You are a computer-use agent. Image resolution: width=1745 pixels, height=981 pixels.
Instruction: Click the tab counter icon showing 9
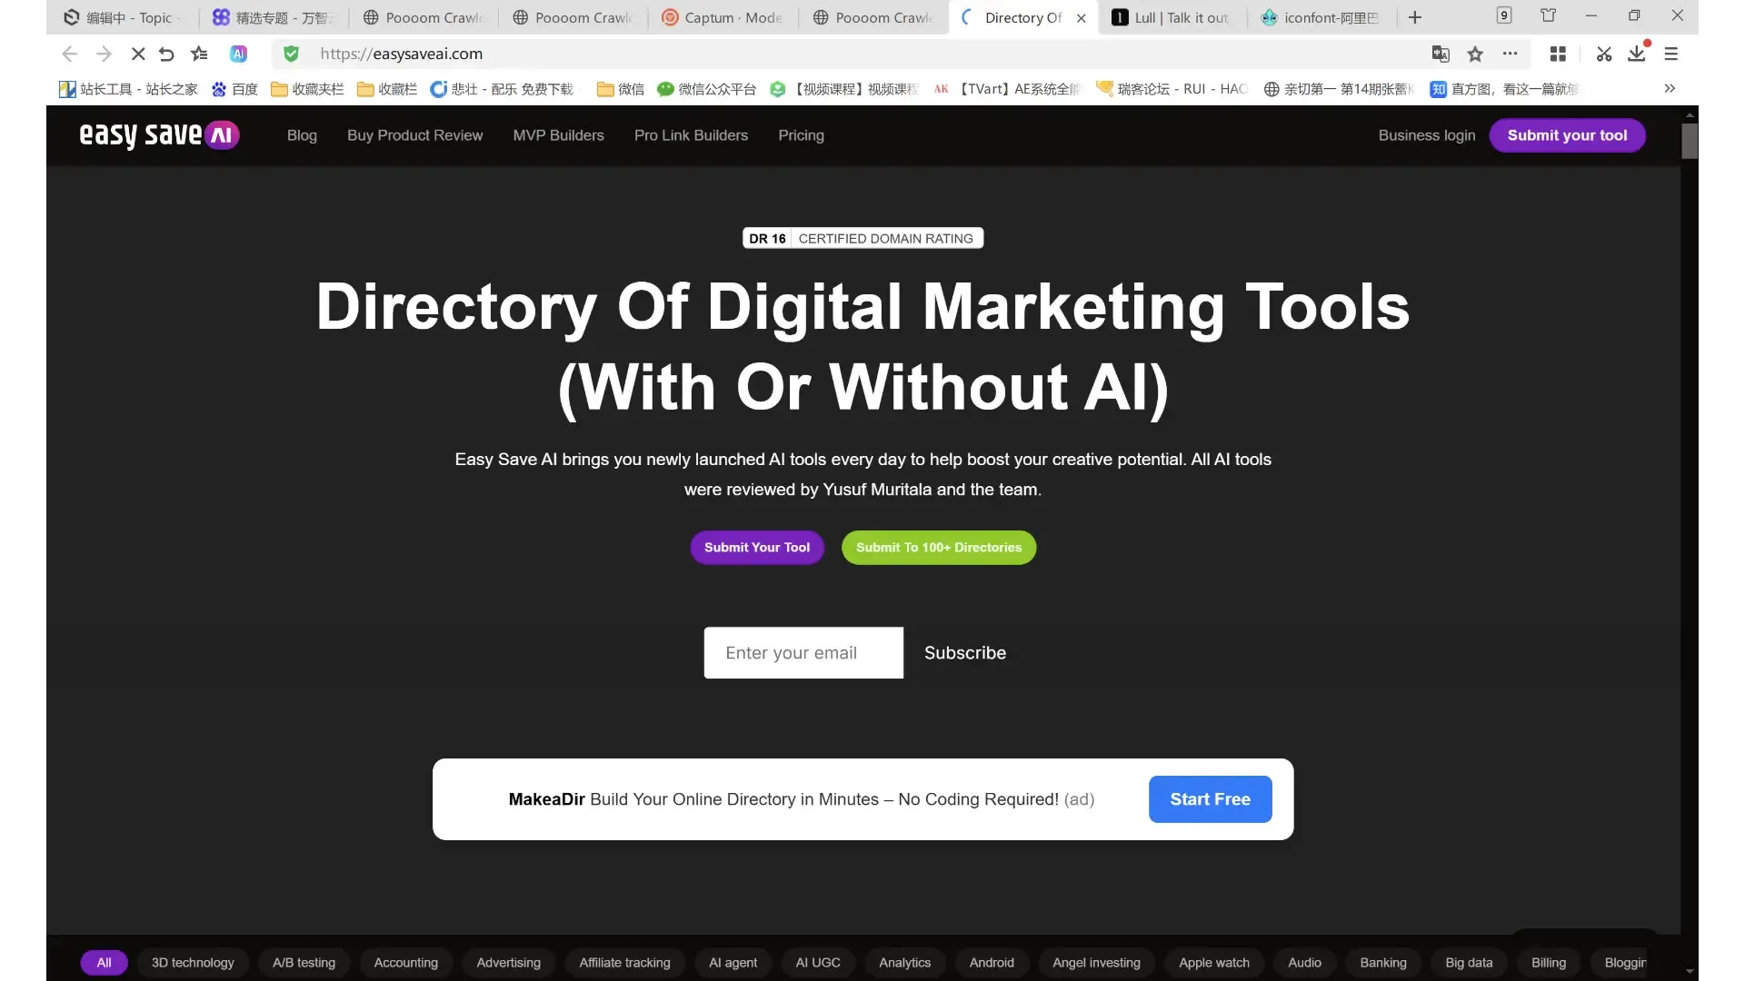pyautogui.click(x=1504, y=15)
